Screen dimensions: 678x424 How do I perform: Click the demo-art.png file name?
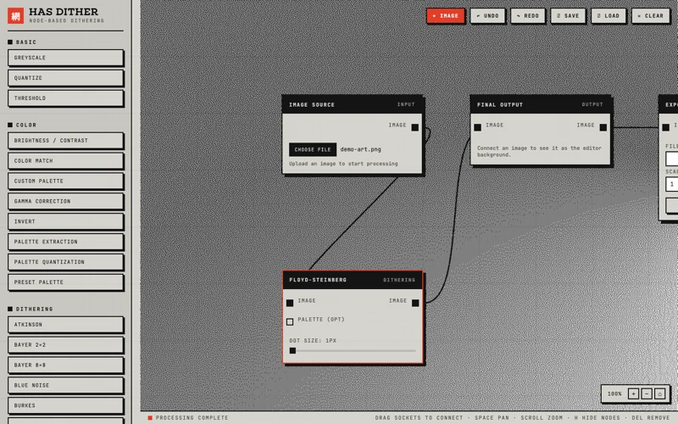point(361,149)
